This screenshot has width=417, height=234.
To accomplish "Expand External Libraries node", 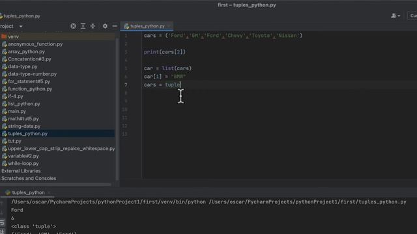I will tap(21, 171).
